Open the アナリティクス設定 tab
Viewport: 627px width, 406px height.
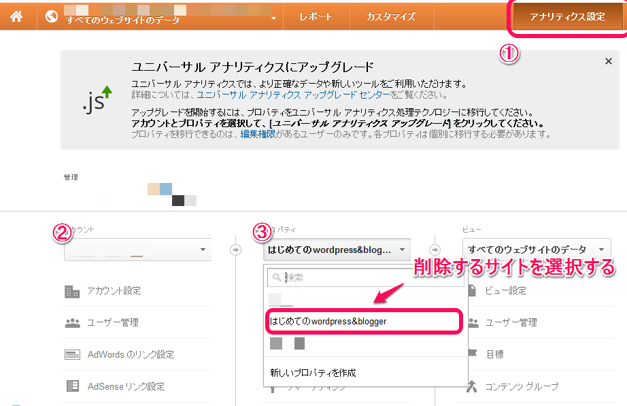click(x=567, y=16)
